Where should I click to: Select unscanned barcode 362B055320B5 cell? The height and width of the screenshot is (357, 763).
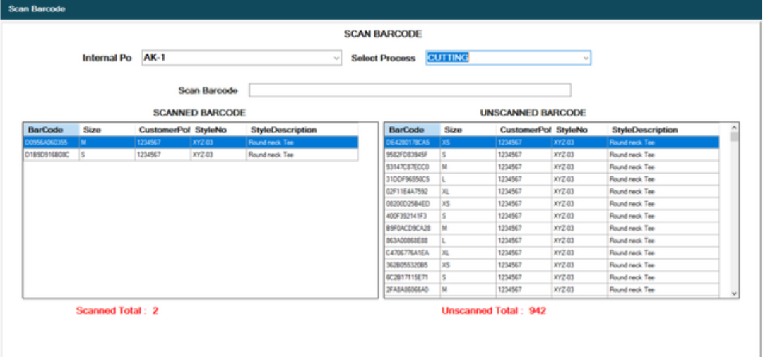point(413,265)
